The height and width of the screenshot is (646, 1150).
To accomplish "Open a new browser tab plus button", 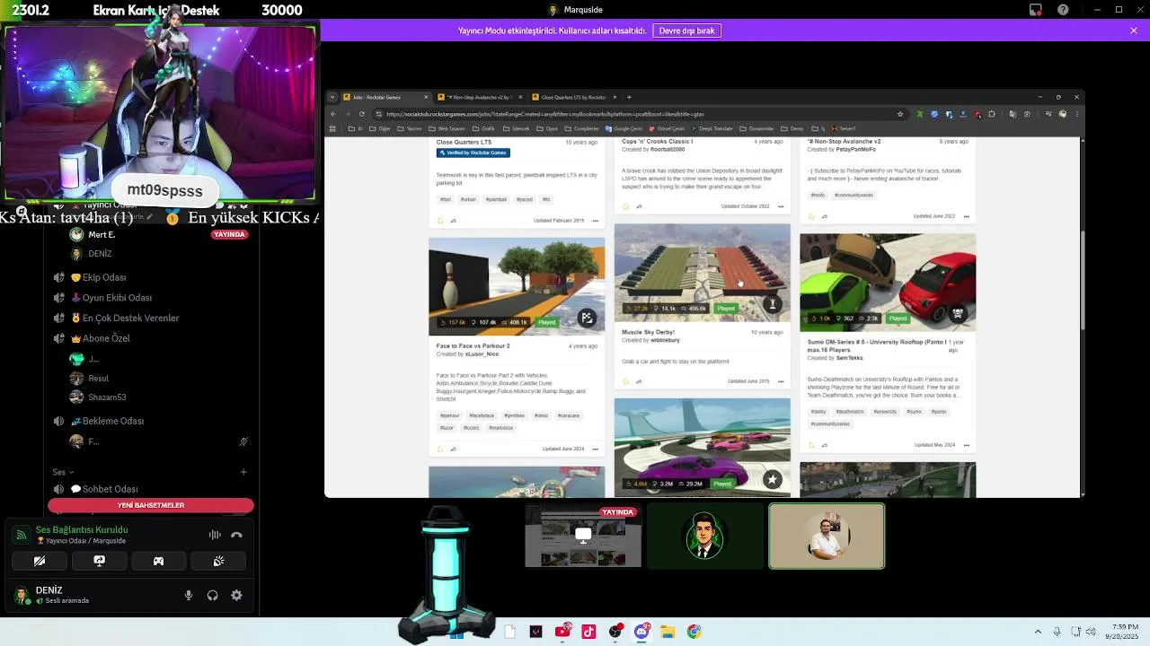I will coord(629,97).
